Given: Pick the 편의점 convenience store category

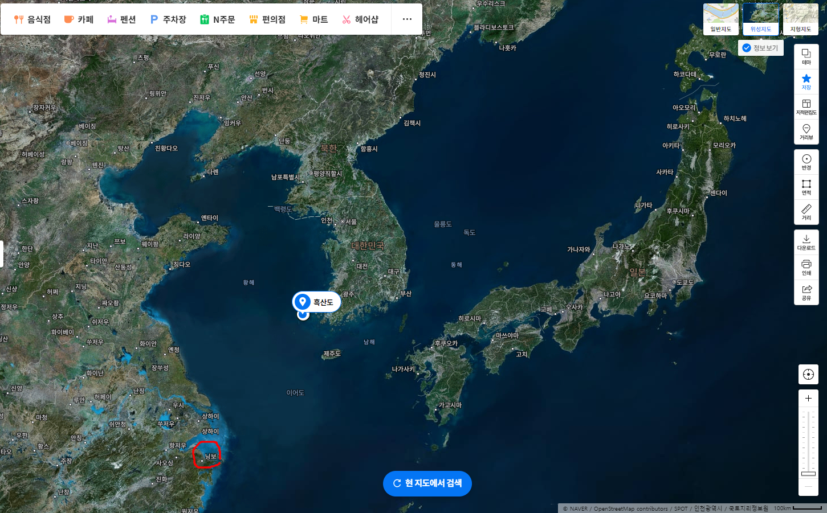Looking at the screenshot, I should [267, 19].
